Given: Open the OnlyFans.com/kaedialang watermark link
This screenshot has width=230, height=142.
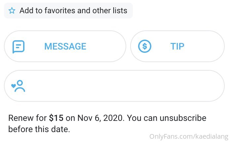Looking at the screenshot, I should click(x=189, y=136).
